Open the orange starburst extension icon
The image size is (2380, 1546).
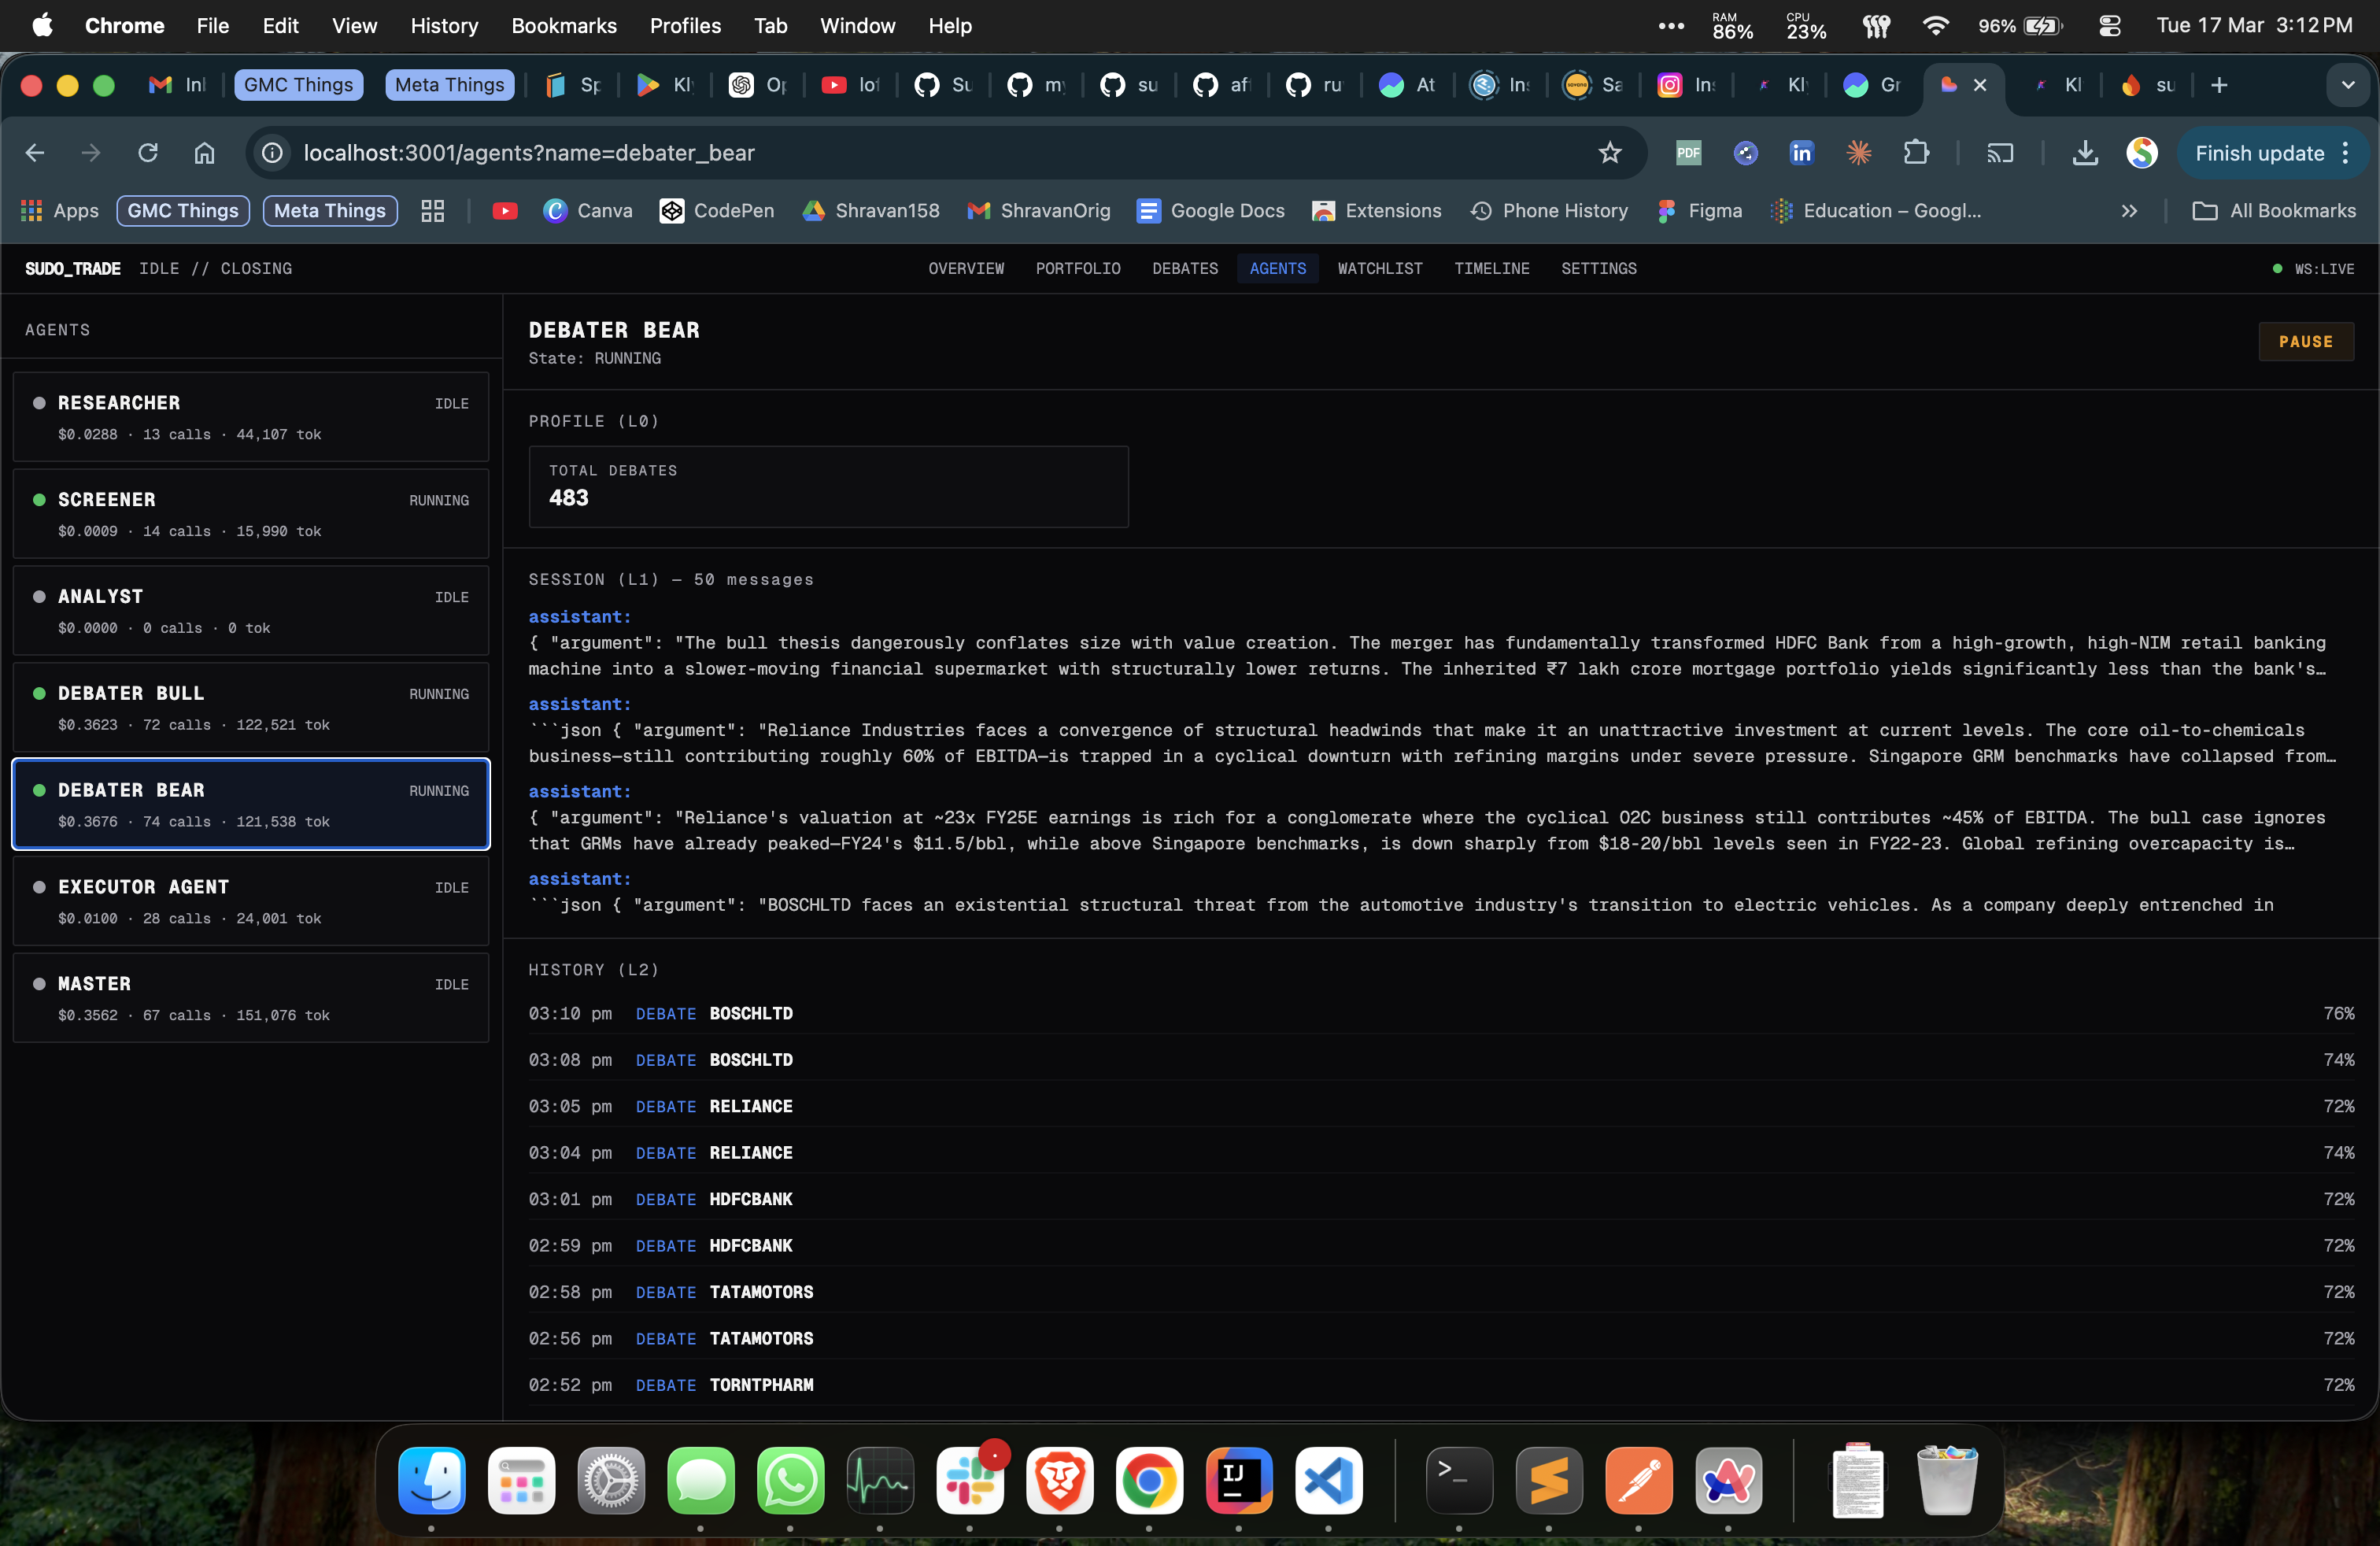(1858, 153)
